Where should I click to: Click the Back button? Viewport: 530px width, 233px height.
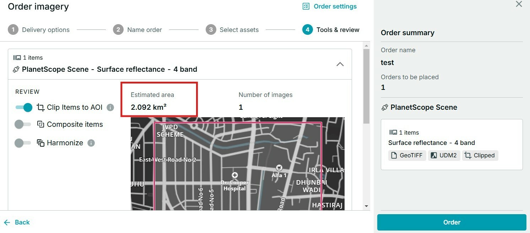tap(17, 222)
